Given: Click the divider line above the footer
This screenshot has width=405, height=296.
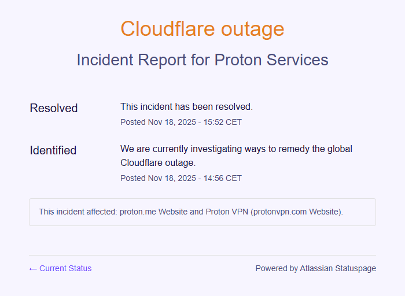Looking at the screenshot, I should [x=203, y=255].
